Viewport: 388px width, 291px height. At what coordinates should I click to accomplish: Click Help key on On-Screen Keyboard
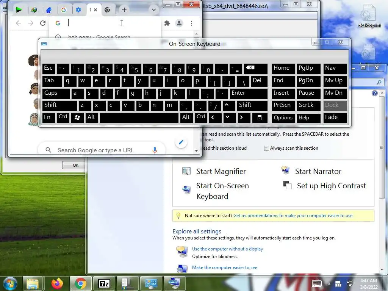[308, 118]
